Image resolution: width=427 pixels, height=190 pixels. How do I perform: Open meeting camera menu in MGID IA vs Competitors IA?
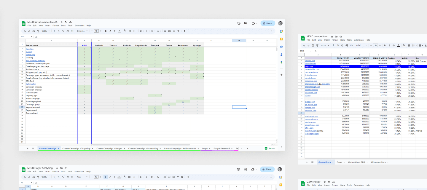pos(254,23)
